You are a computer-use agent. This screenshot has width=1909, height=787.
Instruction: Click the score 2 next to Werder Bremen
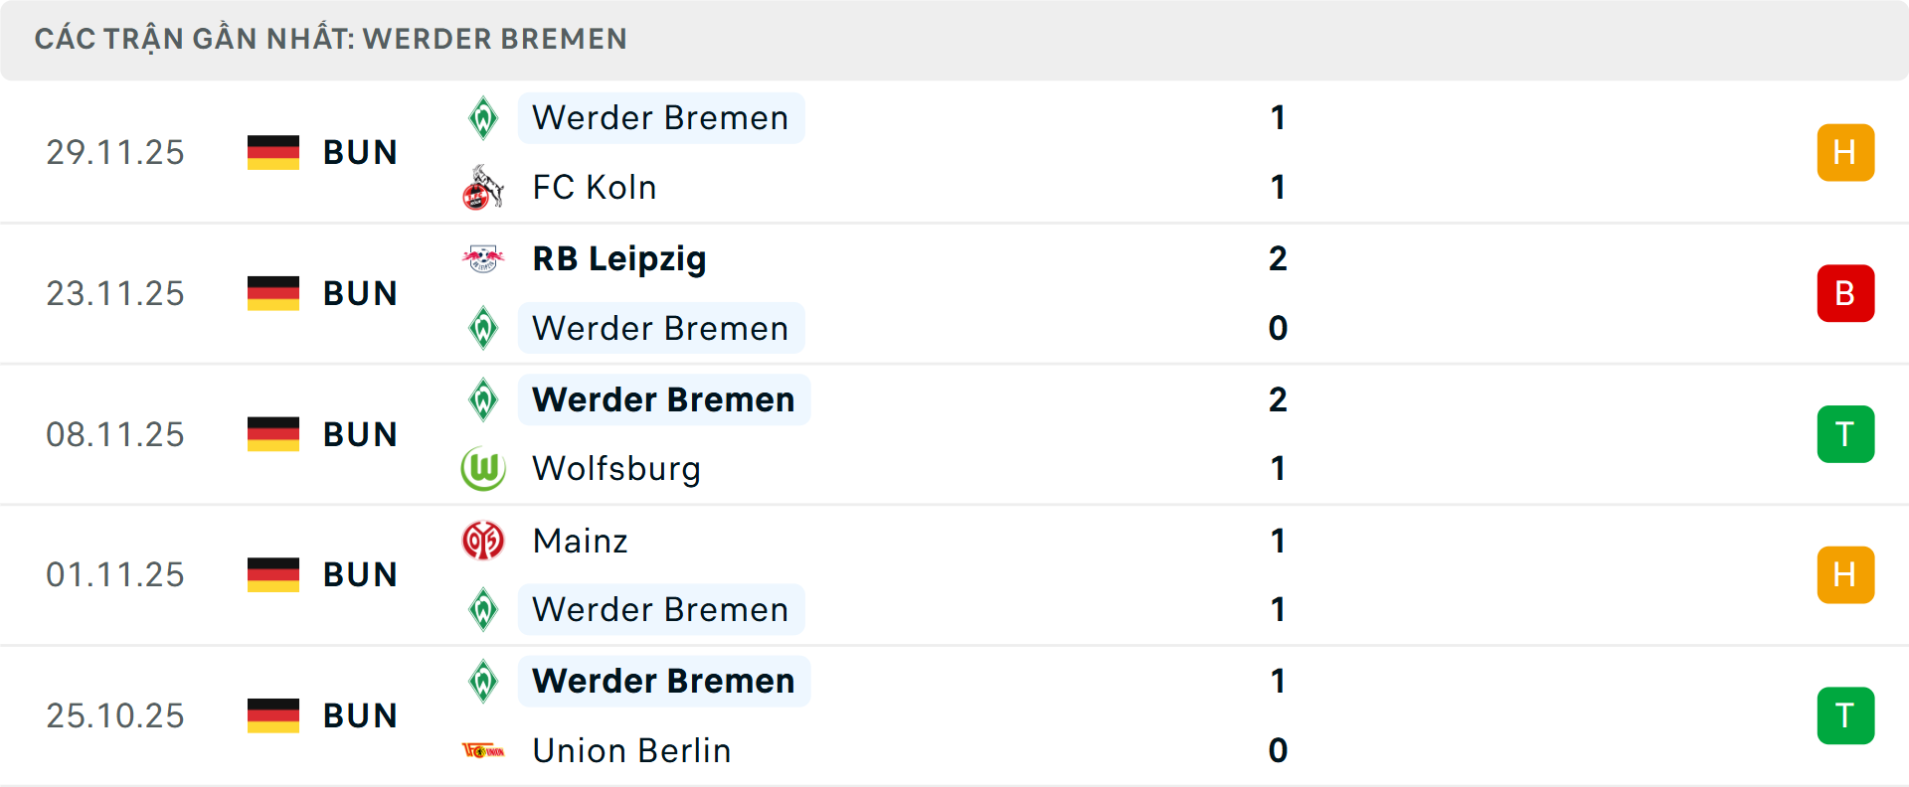1278,398
